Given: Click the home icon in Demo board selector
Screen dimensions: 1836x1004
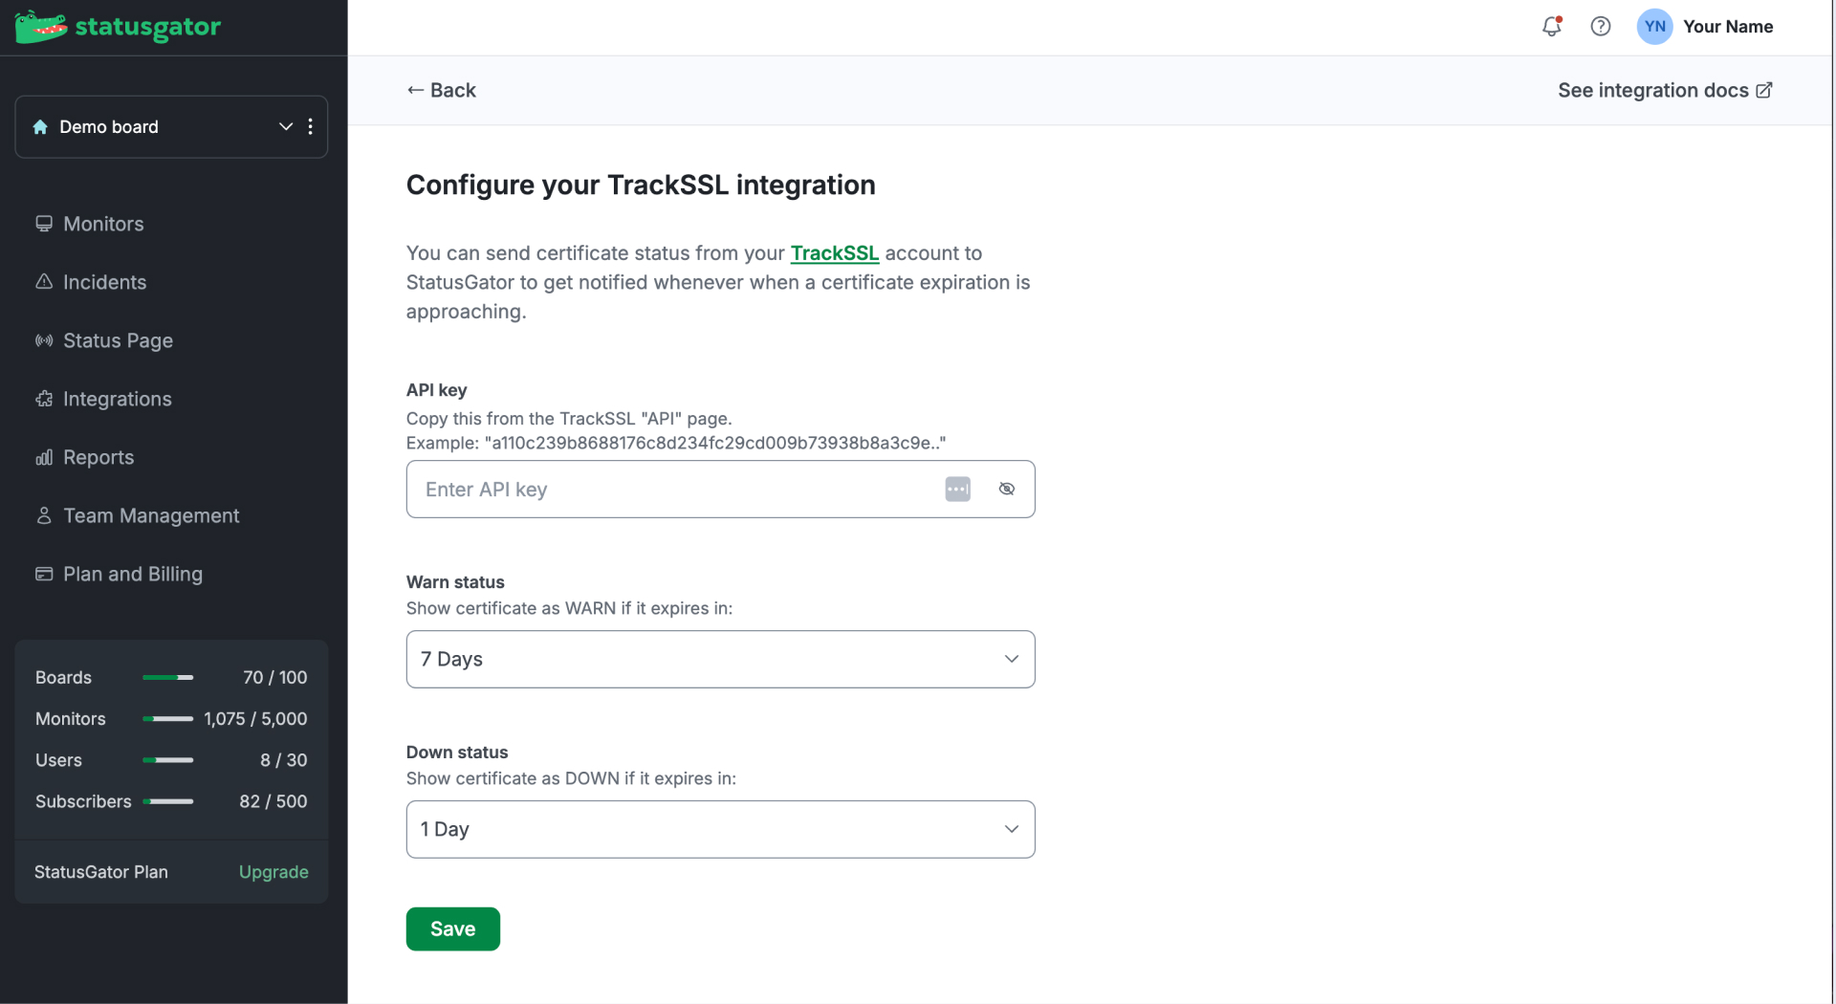Looking at the screenshot, I should 40,127.
